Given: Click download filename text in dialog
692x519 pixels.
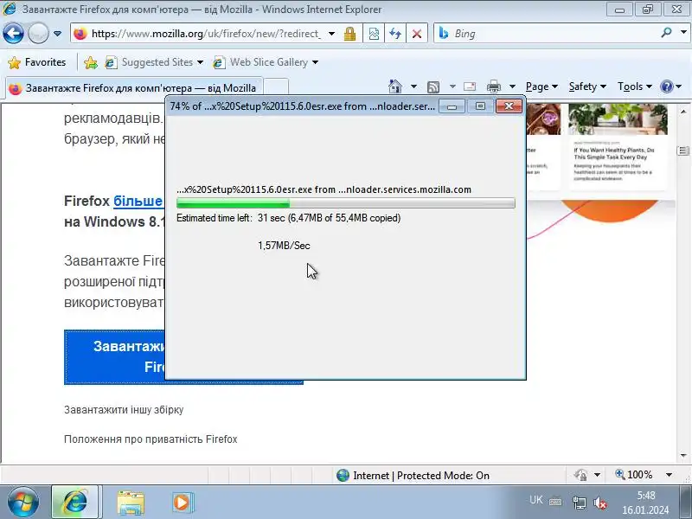Looking at the screenshot, I should (x=324, y=189).
